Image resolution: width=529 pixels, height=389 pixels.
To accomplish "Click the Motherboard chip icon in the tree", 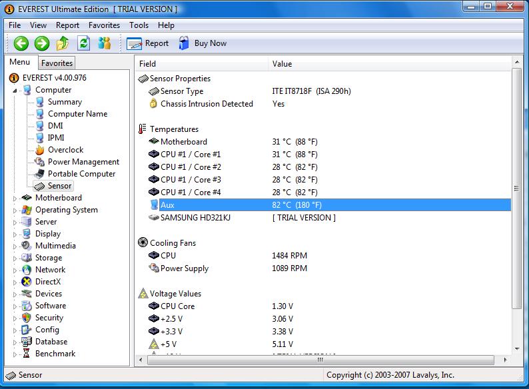I will pos(27,198).
